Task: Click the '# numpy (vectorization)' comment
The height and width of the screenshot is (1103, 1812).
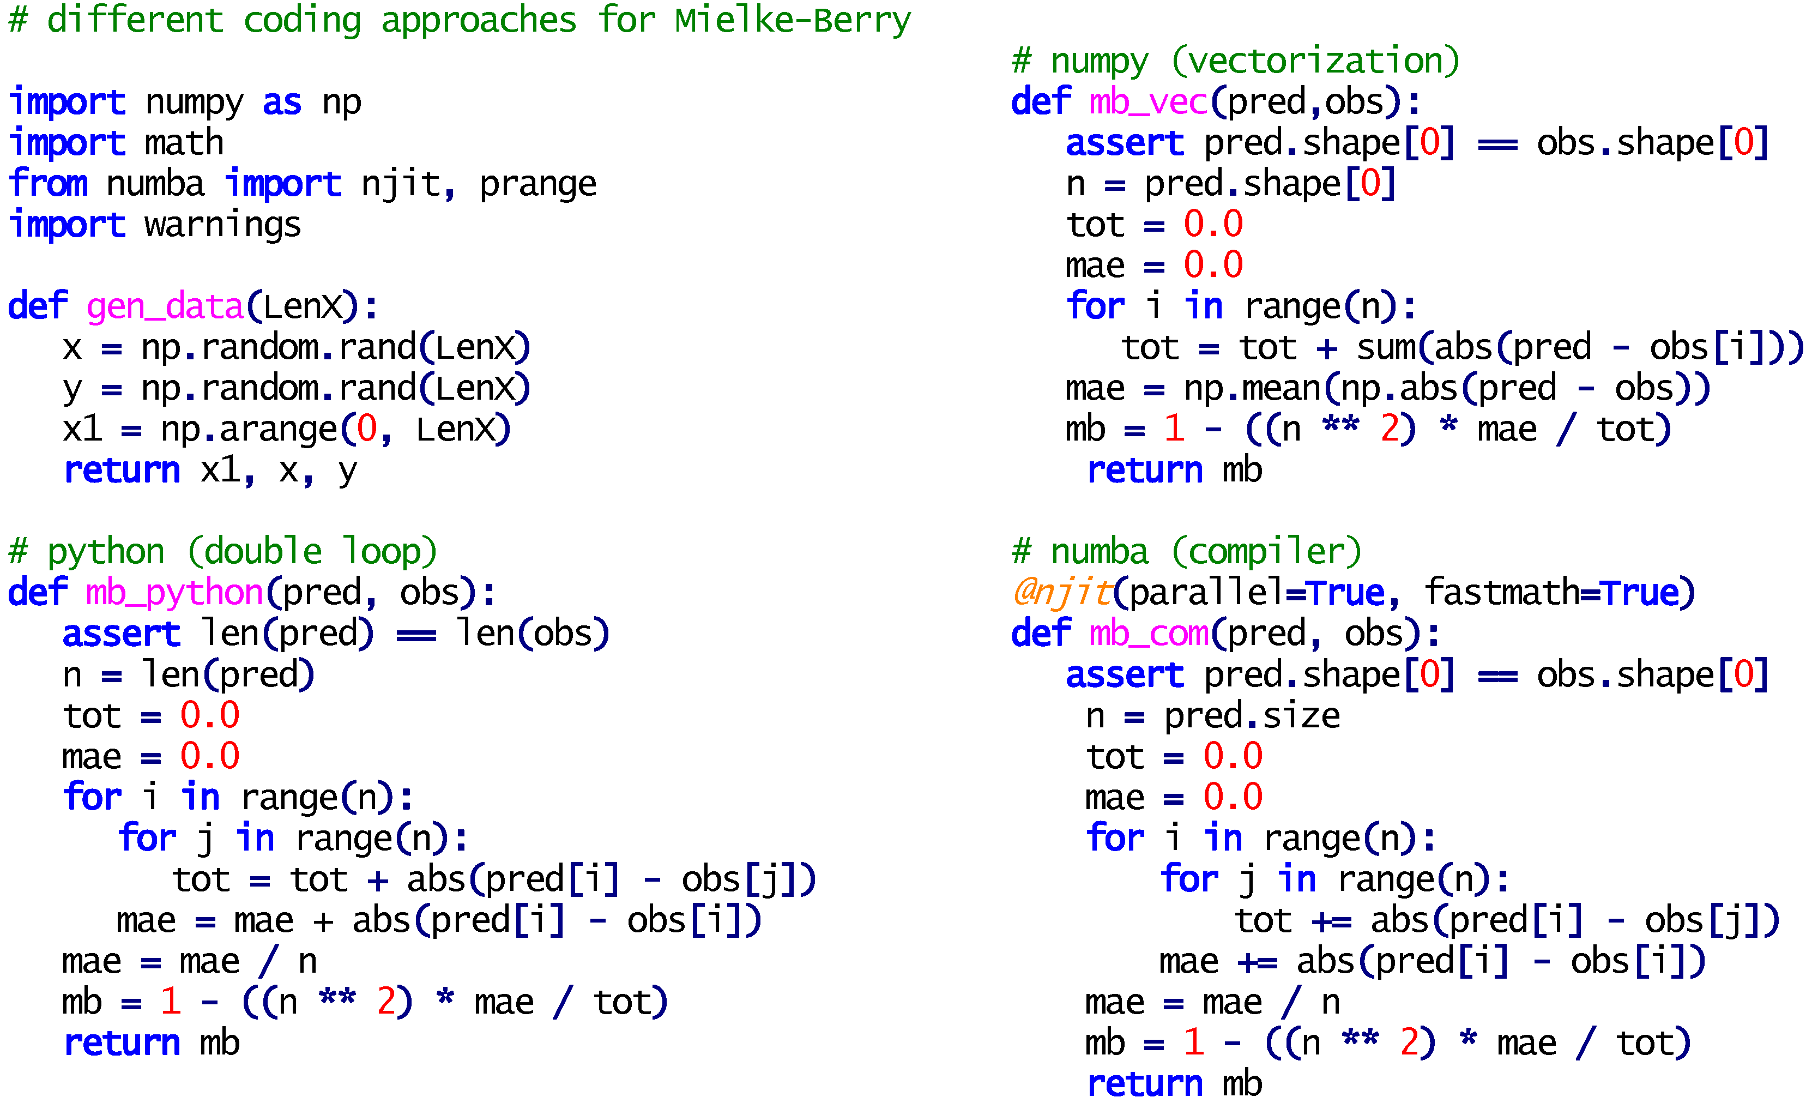Action: coord(1235,61)
